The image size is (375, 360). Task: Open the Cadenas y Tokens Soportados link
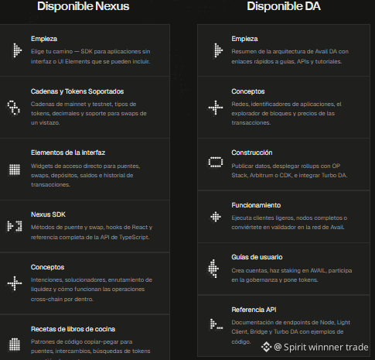(77, 91)
